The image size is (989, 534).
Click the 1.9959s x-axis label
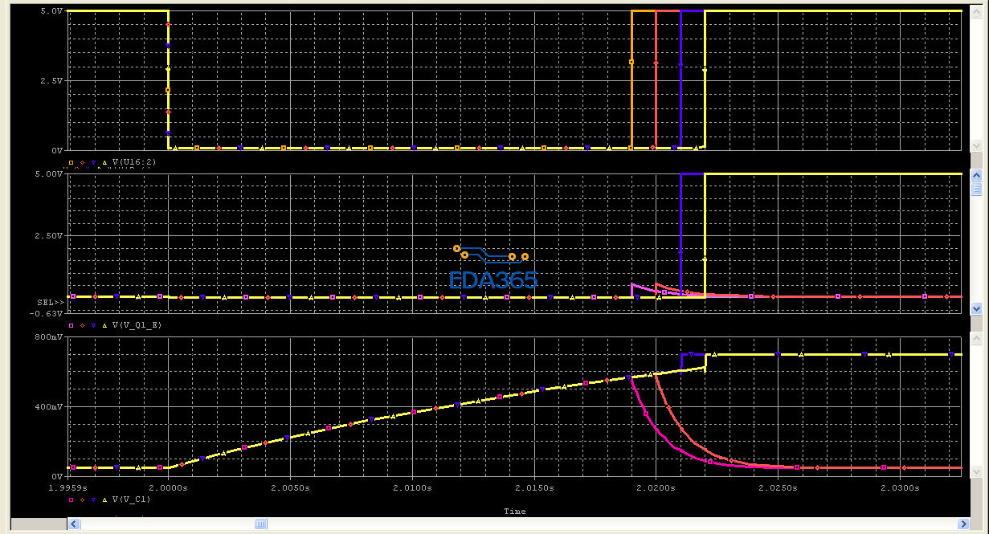[69, 487]
